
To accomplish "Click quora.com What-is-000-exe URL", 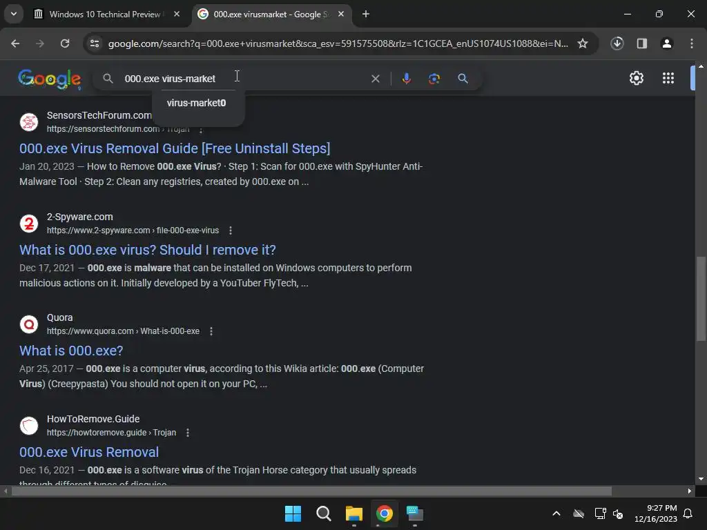I will (x=123, y=331).
